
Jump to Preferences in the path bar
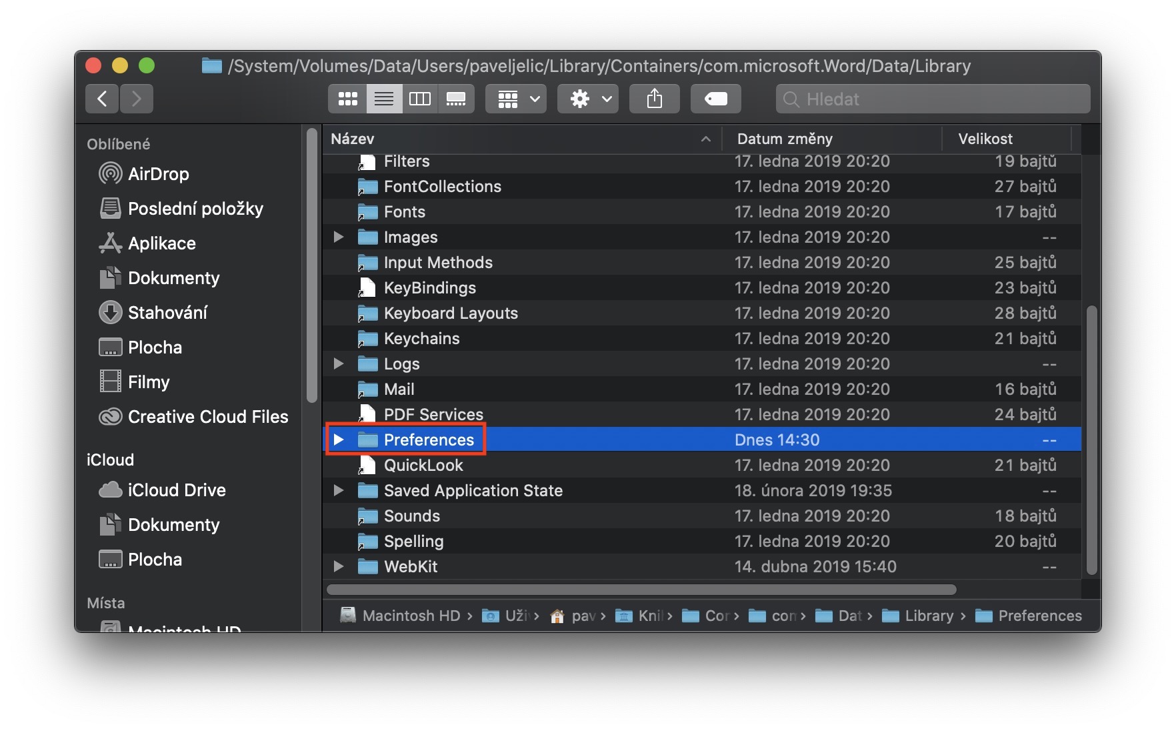point(1029,616)
